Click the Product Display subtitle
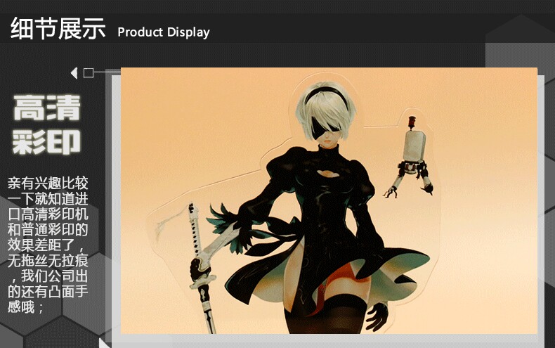This screenshot has height=348, width=555. (x=164, y=32)
